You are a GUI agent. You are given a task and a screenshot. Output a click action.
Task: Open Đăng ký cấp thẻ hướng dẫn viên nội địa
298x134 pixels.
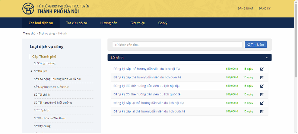coord(147,69)
